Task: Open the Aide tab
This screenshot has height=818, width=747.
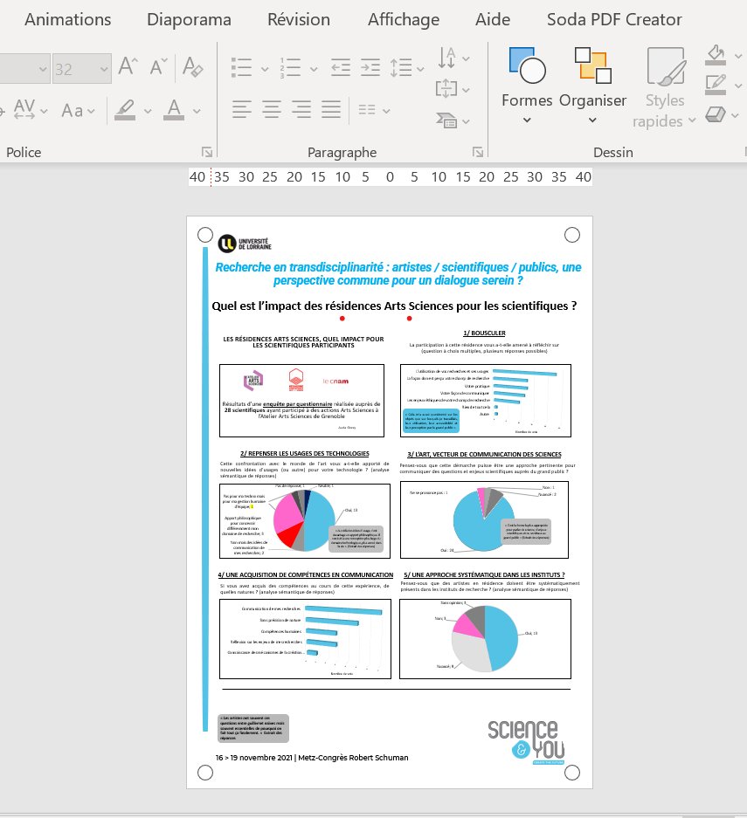Action: (x=493, y=20)
